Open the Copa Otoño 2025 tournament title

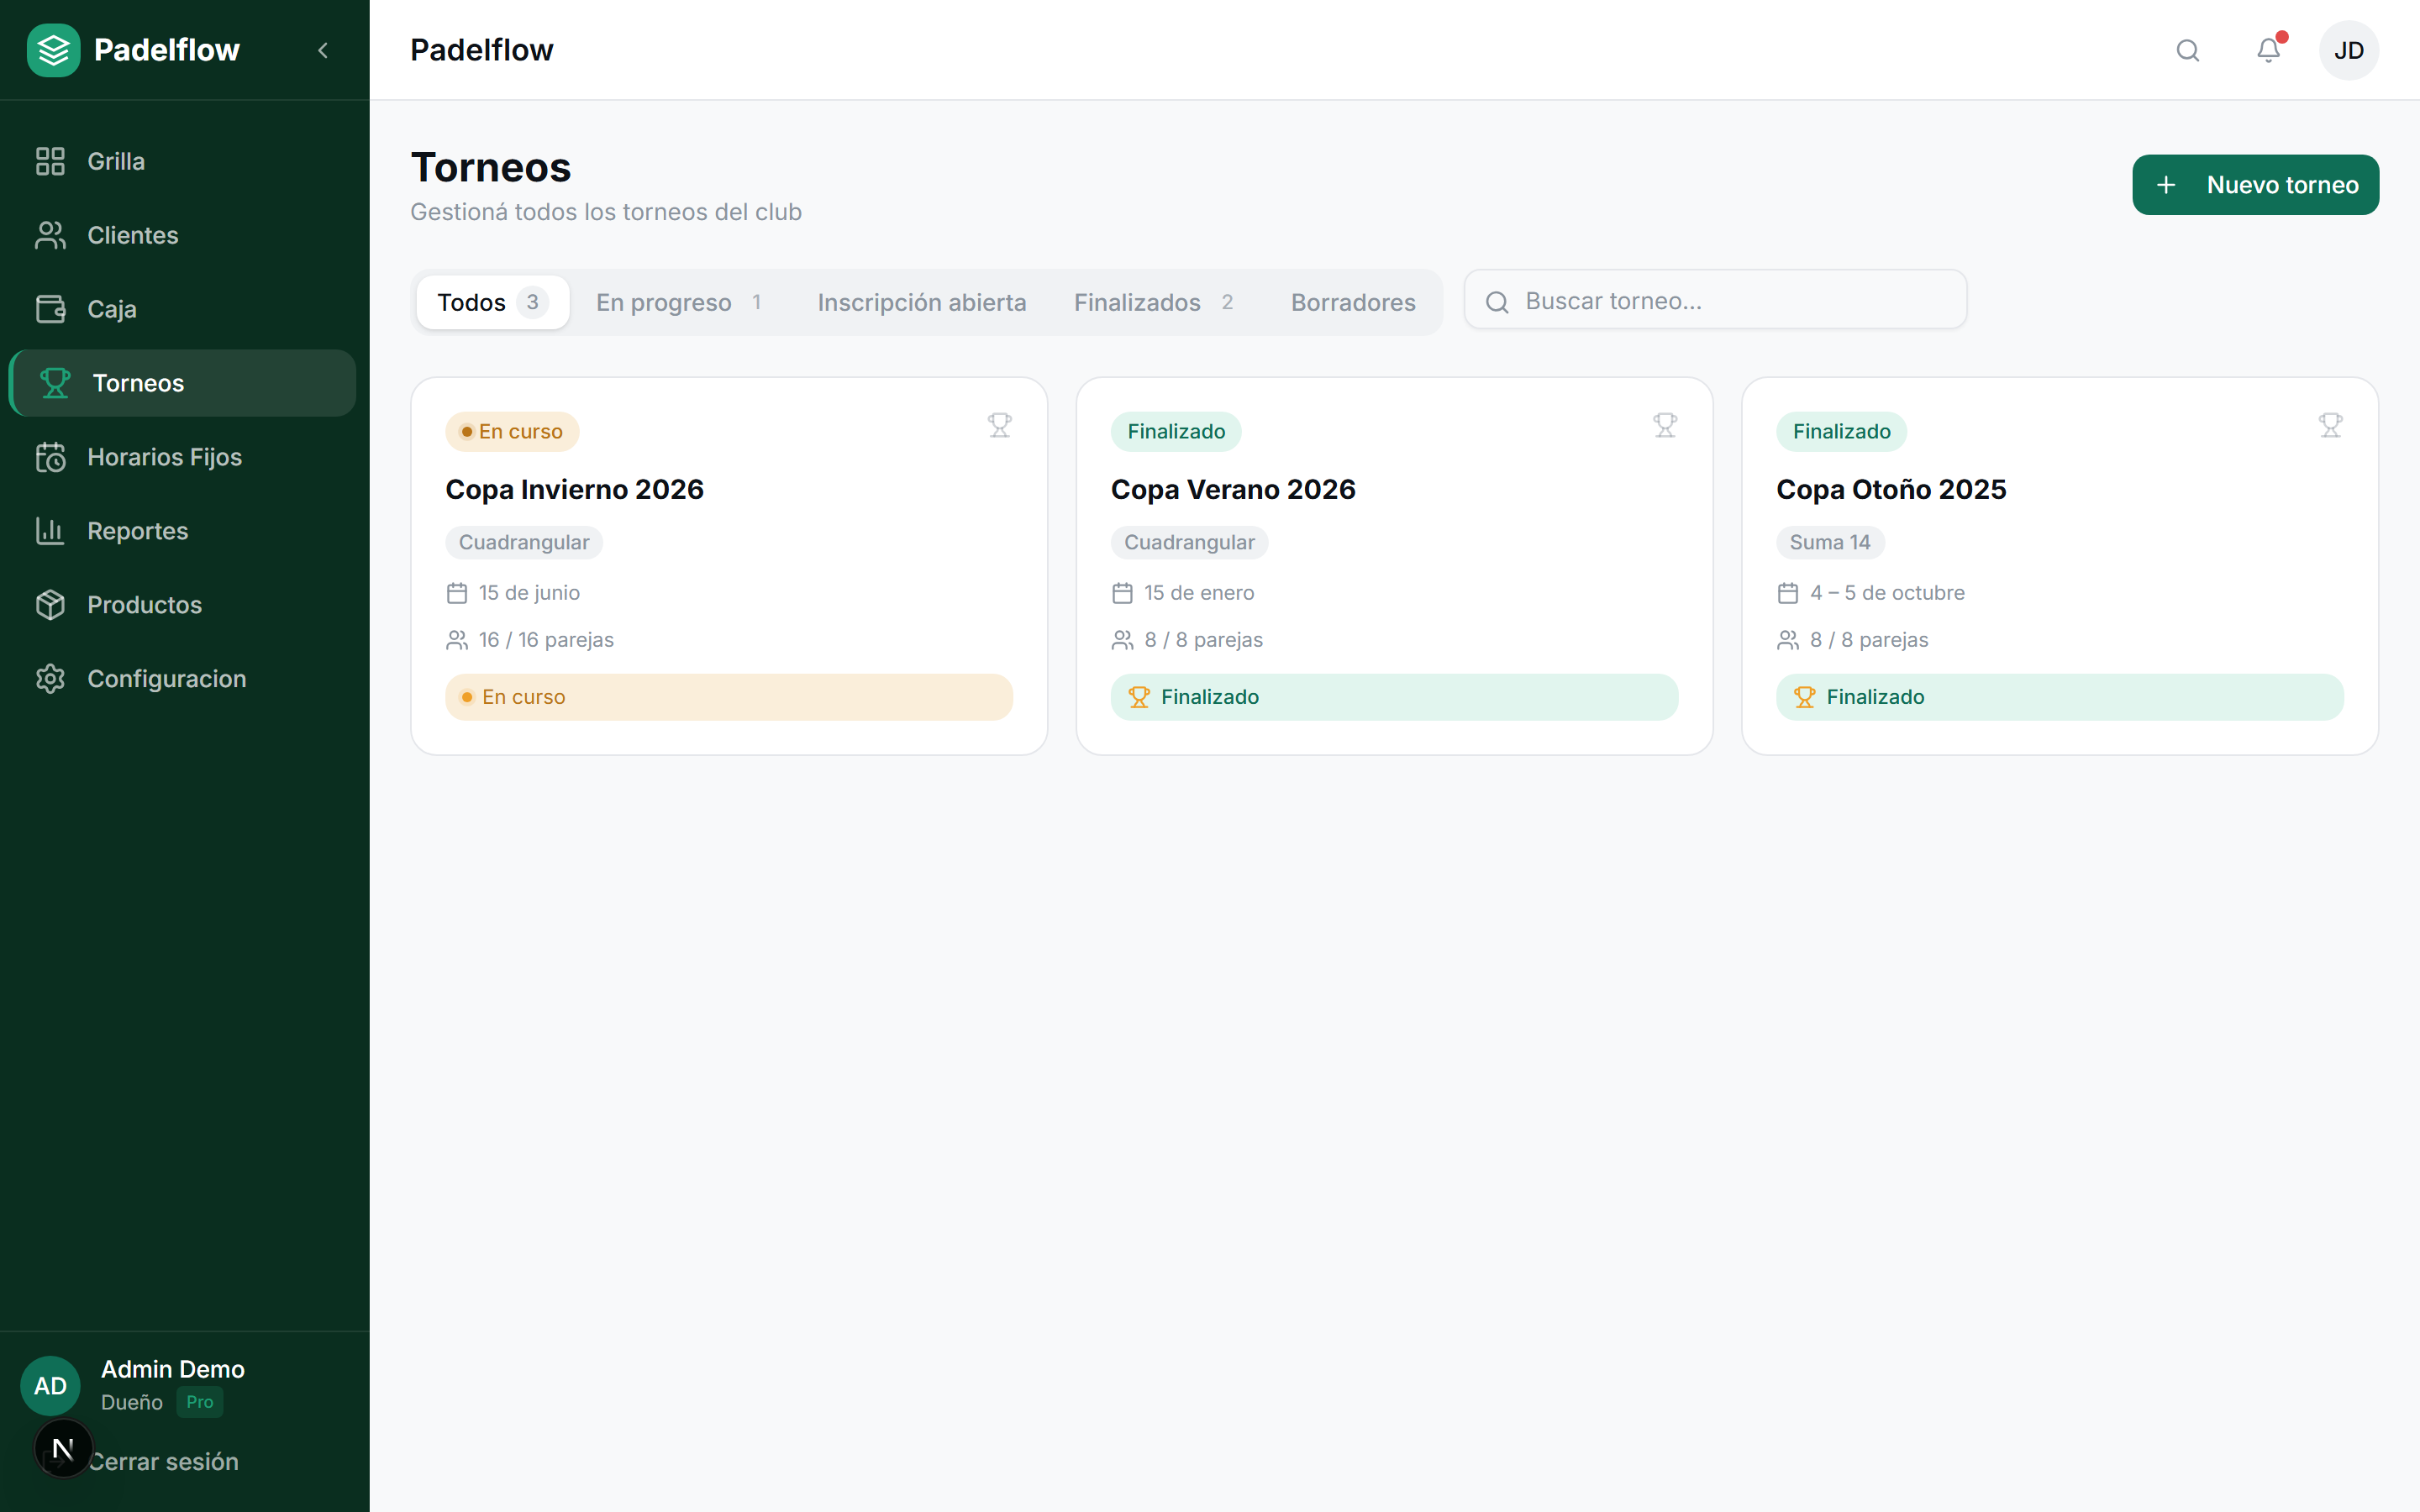[x=1891, y=489]
